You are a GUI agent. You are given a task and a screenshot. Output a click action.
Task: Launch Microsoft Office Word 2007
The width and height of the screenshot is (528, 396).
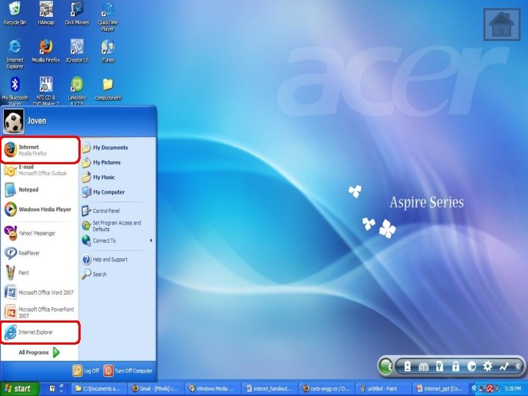coord(40,293)
